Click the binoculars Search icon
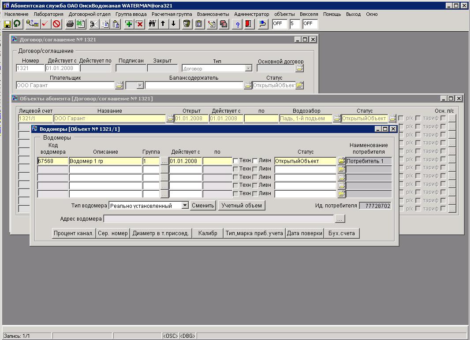This screenshot has height=340, width=470. pyautogui.click(x=152, y=24)
